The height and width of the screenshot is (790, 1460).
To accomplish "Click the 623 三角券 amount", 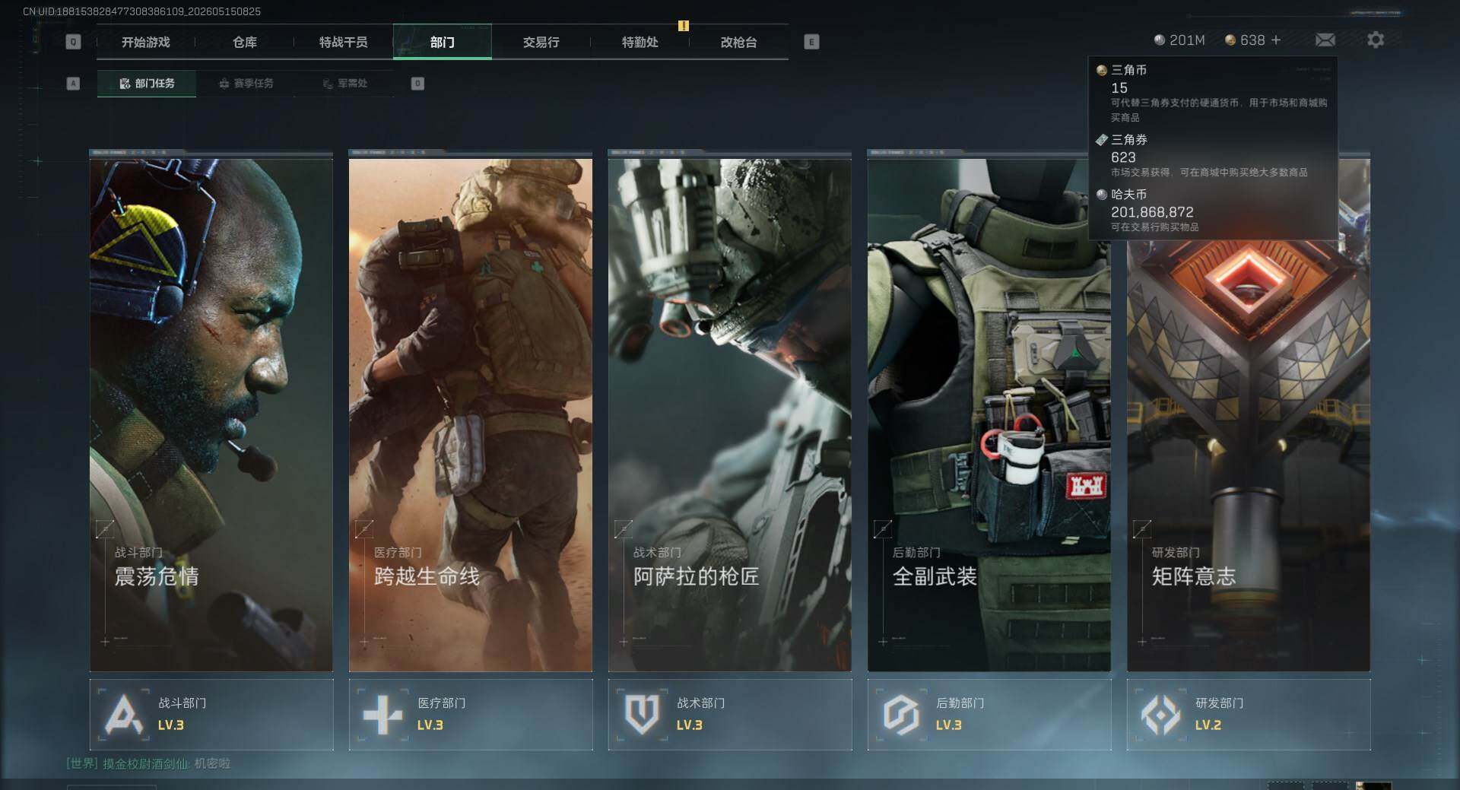I will pos(1123,157).
